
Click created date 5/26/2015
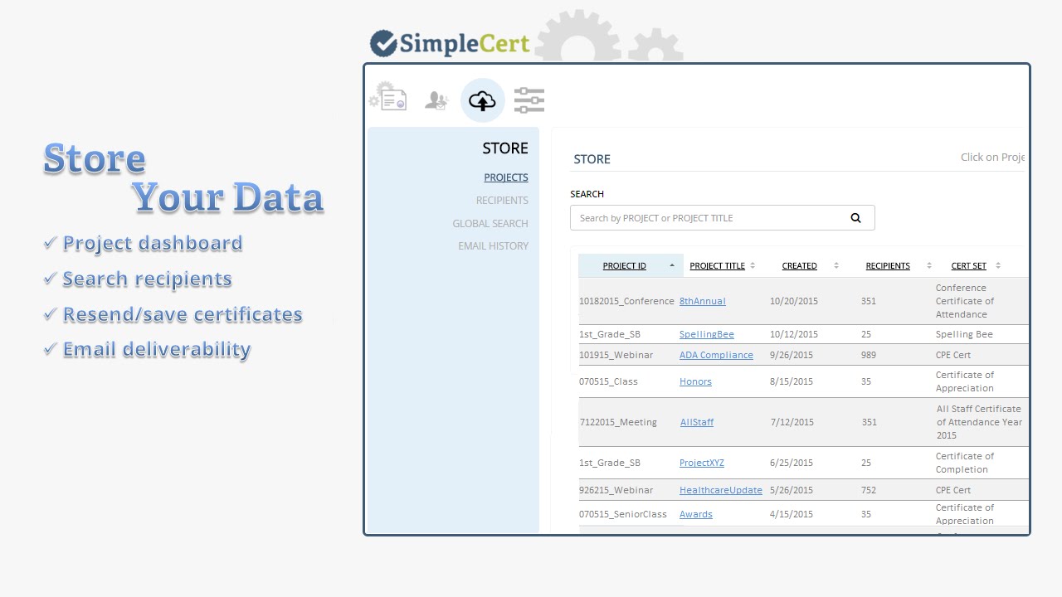point(792,490)
